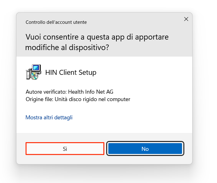Click the Vuoi consentire heading question
The image size is (217, 183).
point(97,42)
